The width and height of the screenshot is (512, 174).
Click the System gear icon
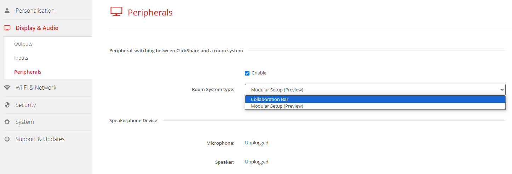point(7,122)
